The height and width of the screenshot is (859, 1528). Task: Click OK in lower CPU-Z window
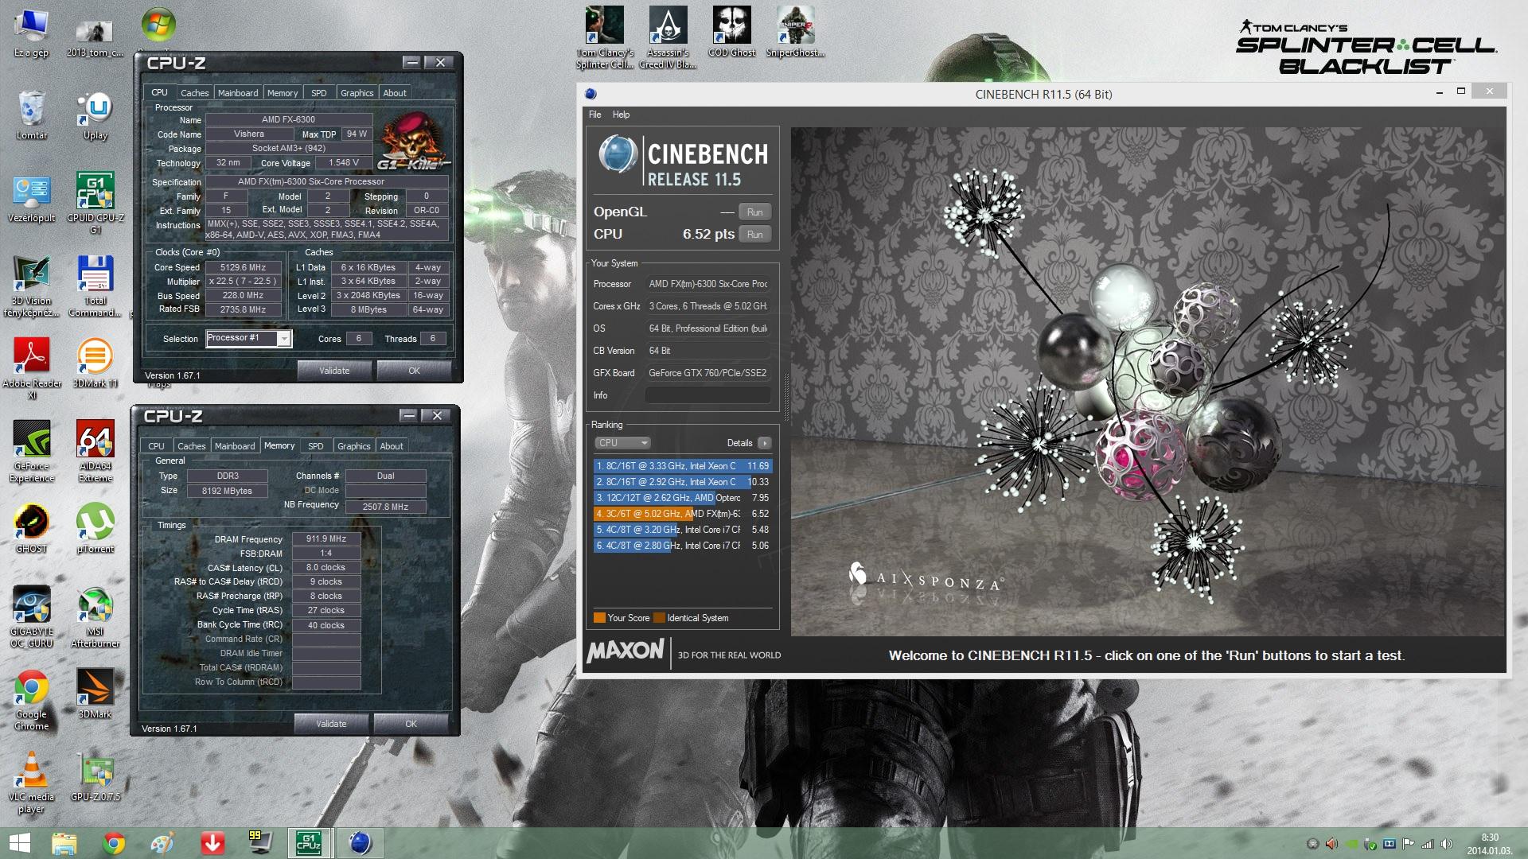click(x=411, y=724)
